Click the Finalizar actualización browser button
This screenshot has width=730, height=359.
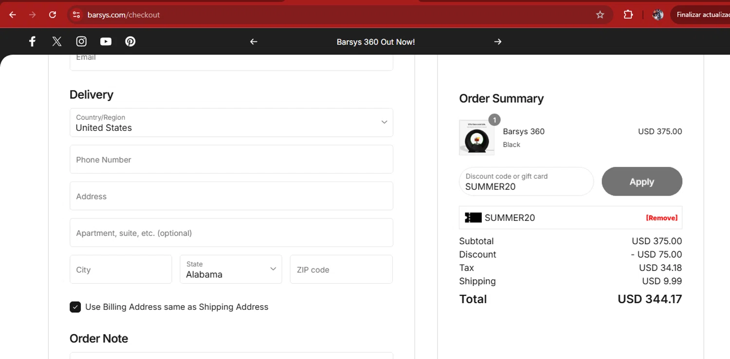coord(700,15)
